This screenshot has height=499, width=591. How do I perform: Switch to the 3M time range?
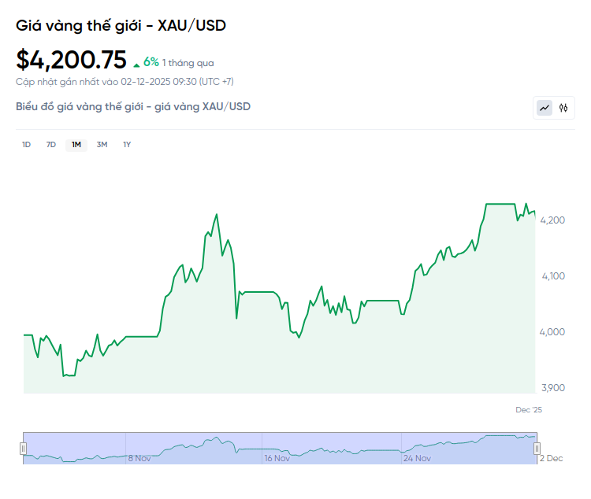click(102, 145)
